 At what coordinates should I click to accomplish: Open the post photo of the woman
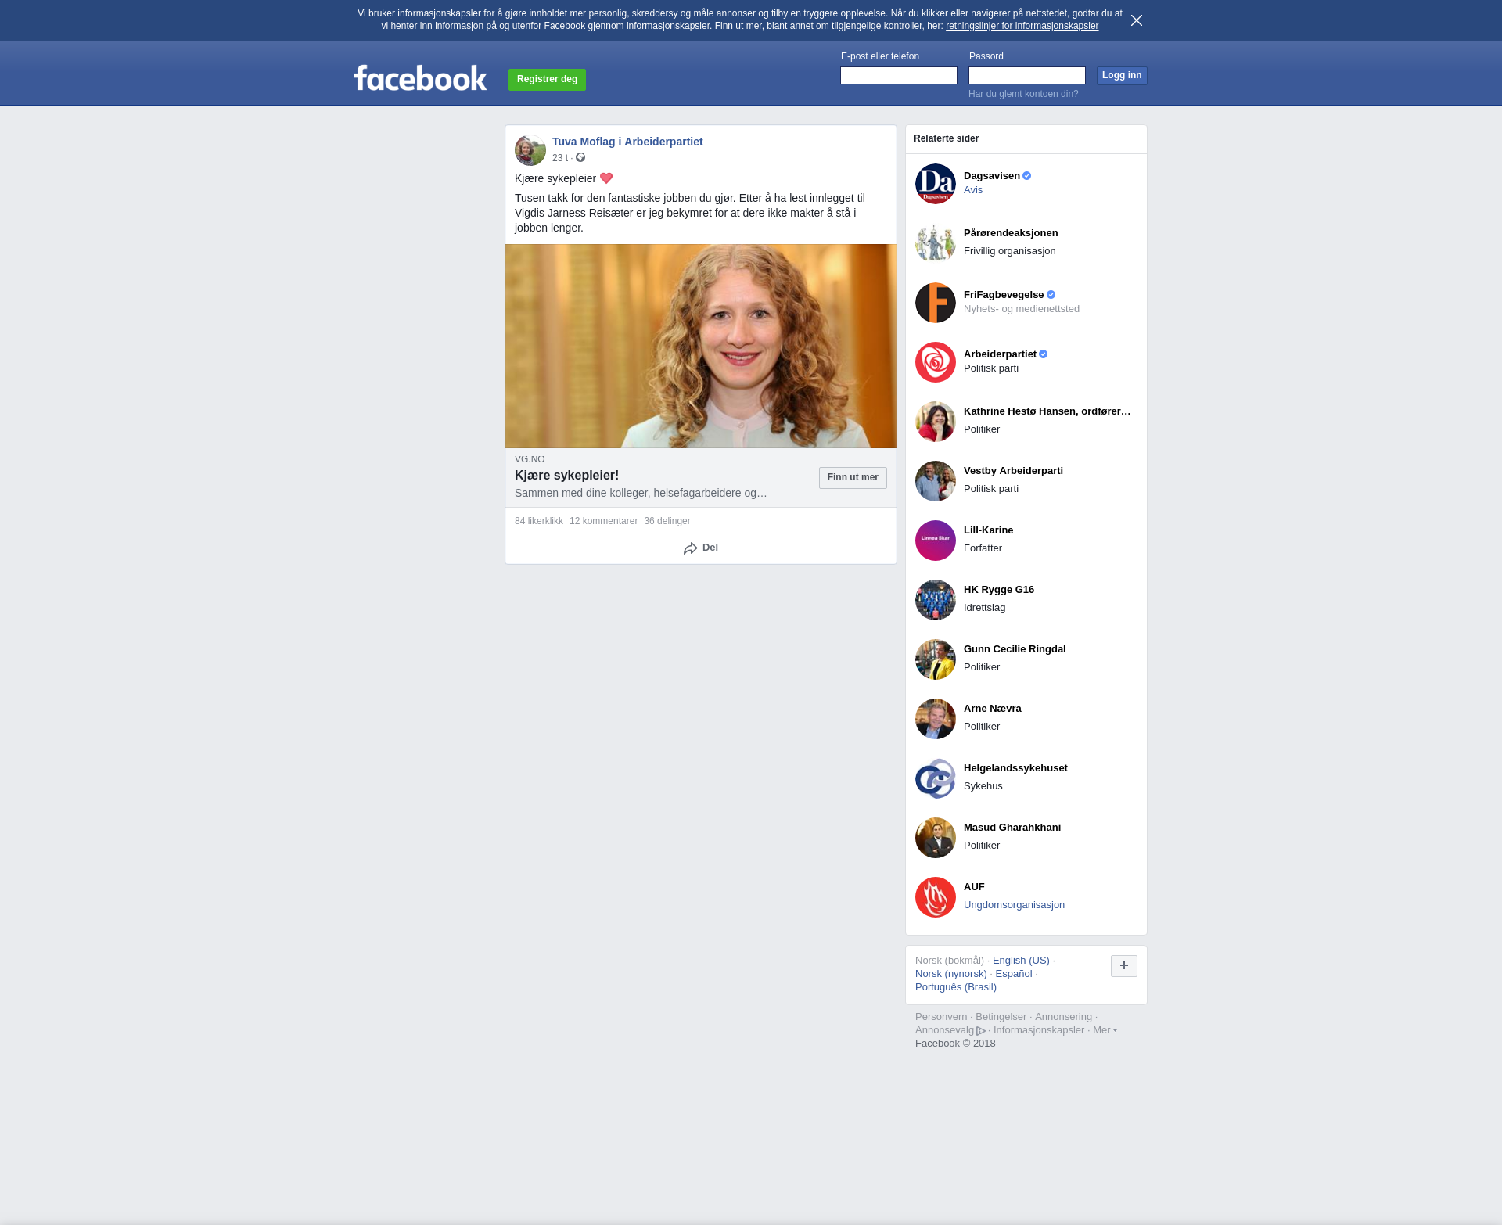pos(701,346)
